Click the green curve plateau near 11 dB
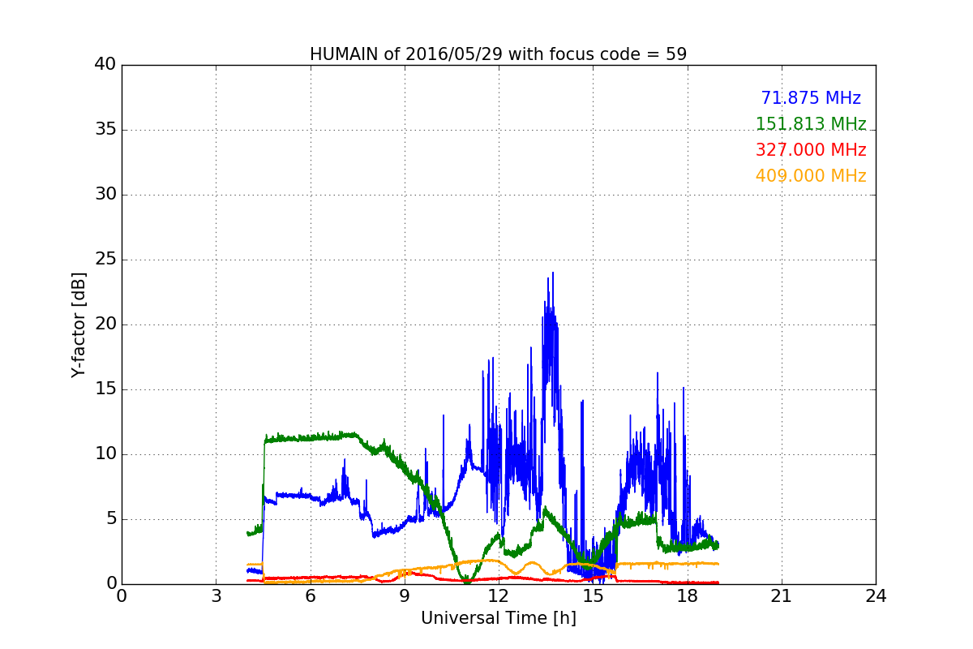The width and height of the screenshot is (973, 649). 312,437
